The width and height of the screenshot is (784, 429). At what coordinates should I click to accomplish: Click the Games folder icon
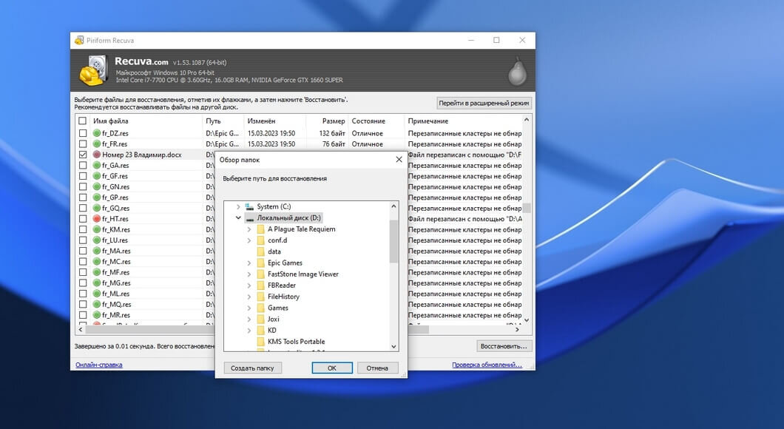point(260,308)
